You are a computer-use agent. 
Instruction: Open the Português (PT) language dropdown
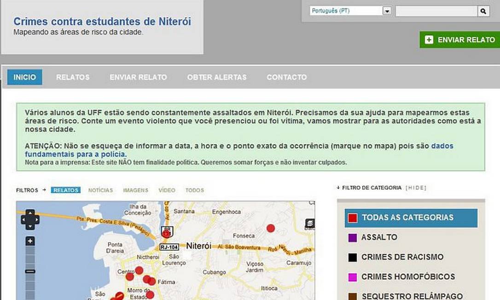[387, 11]
